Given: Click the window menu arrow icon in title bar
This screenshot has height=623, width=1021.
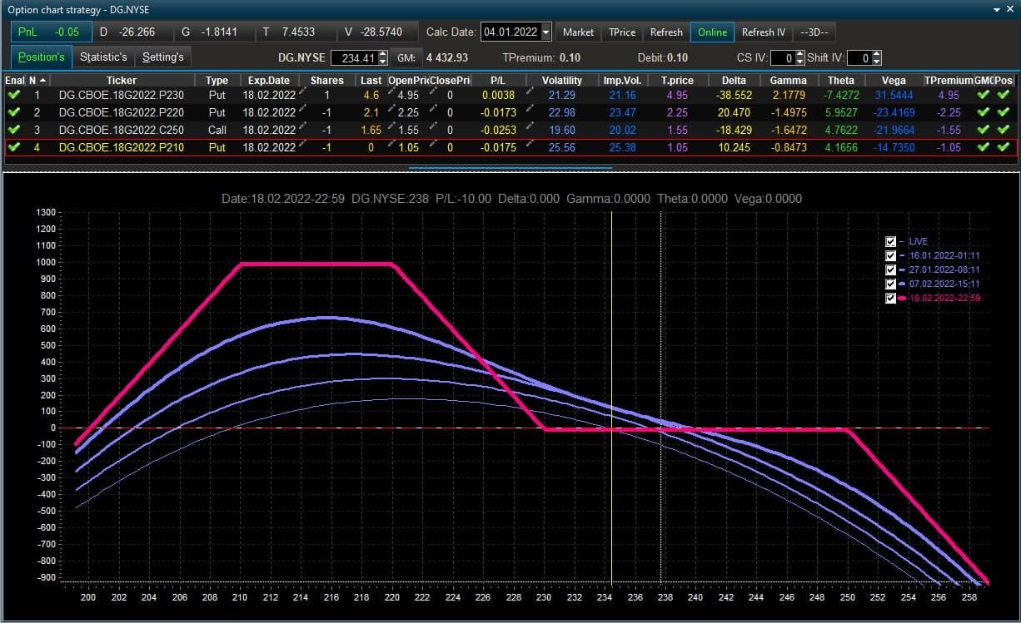Looking at the screenshot, I should pyautogui.click(x=999, y=8).
